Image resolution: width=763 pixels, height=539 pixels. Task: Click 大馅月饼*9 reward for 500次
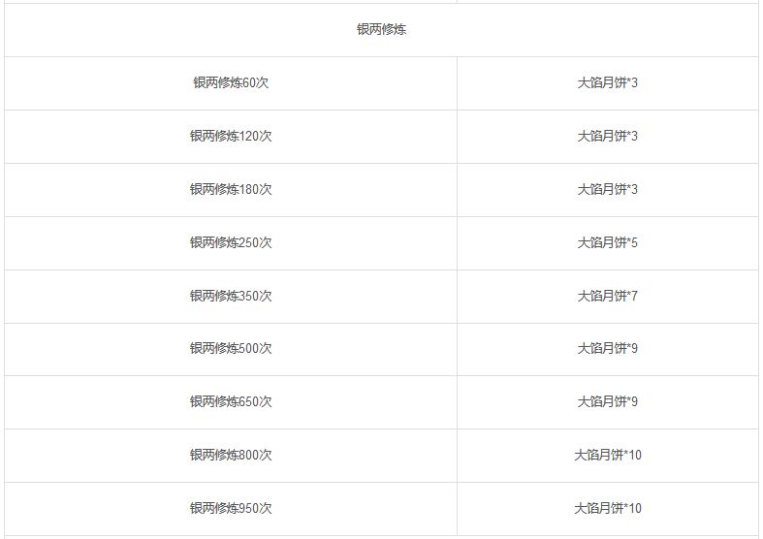coord(608,349)
